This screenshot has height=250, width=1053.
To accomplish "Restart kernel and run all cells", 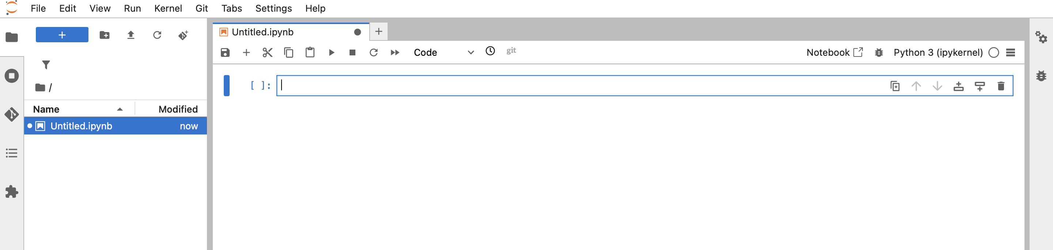I will coord(395,52).
